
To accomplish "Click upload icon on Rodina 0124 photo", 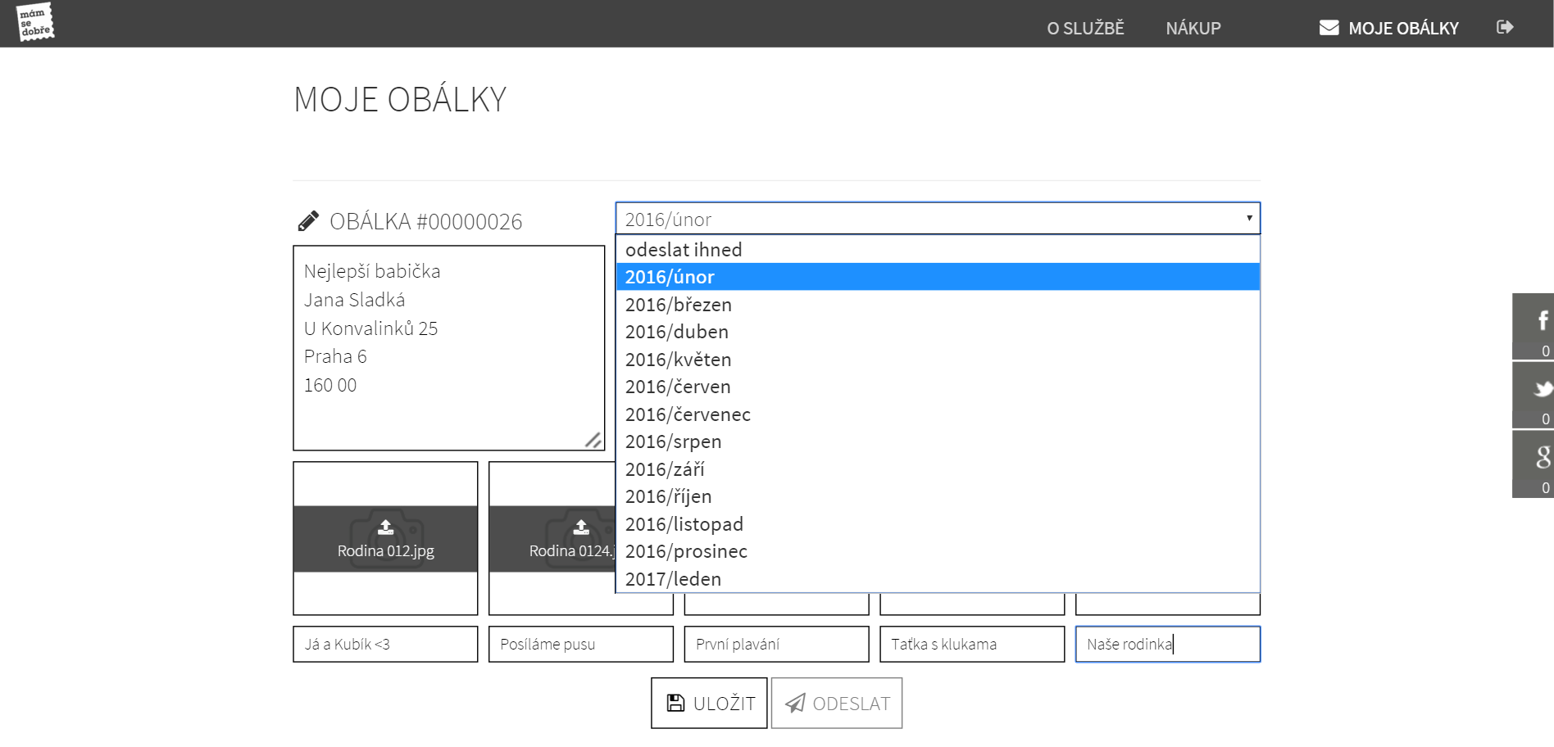I will (x=581, y=527).
